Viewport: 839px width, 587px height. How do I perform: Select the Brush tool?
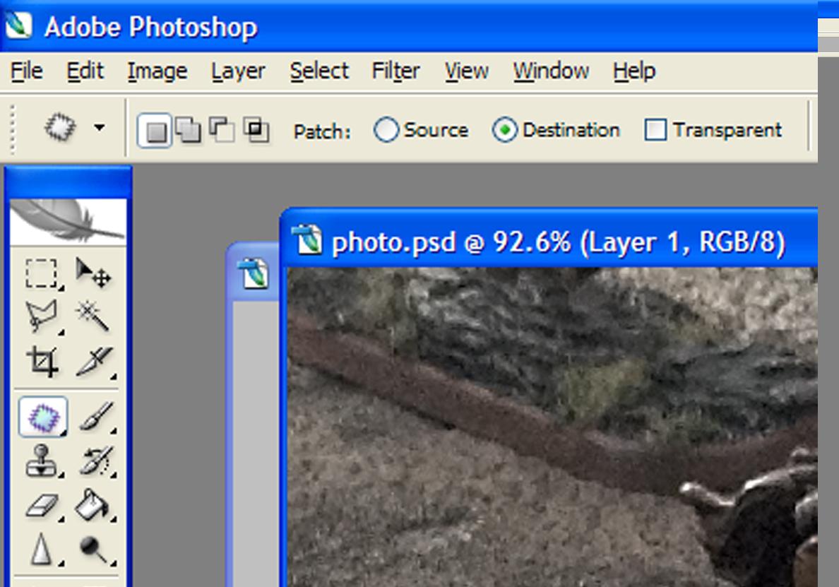click(x=96, y=417)
